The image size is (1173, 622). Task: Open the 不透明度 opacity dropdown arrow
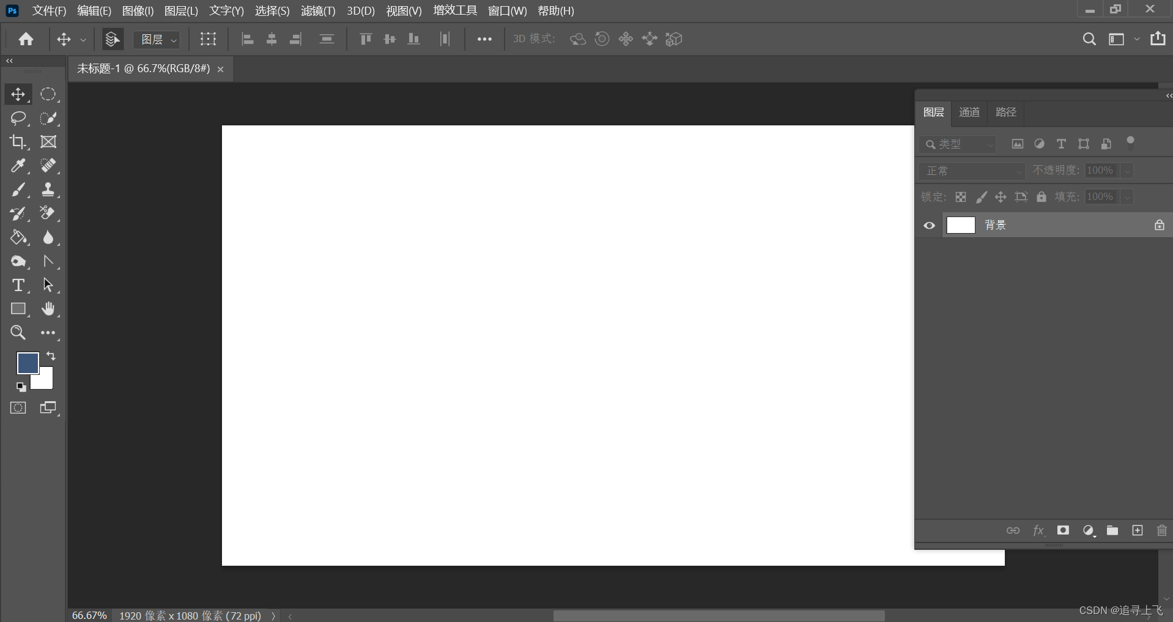[x=1127, y=171]
